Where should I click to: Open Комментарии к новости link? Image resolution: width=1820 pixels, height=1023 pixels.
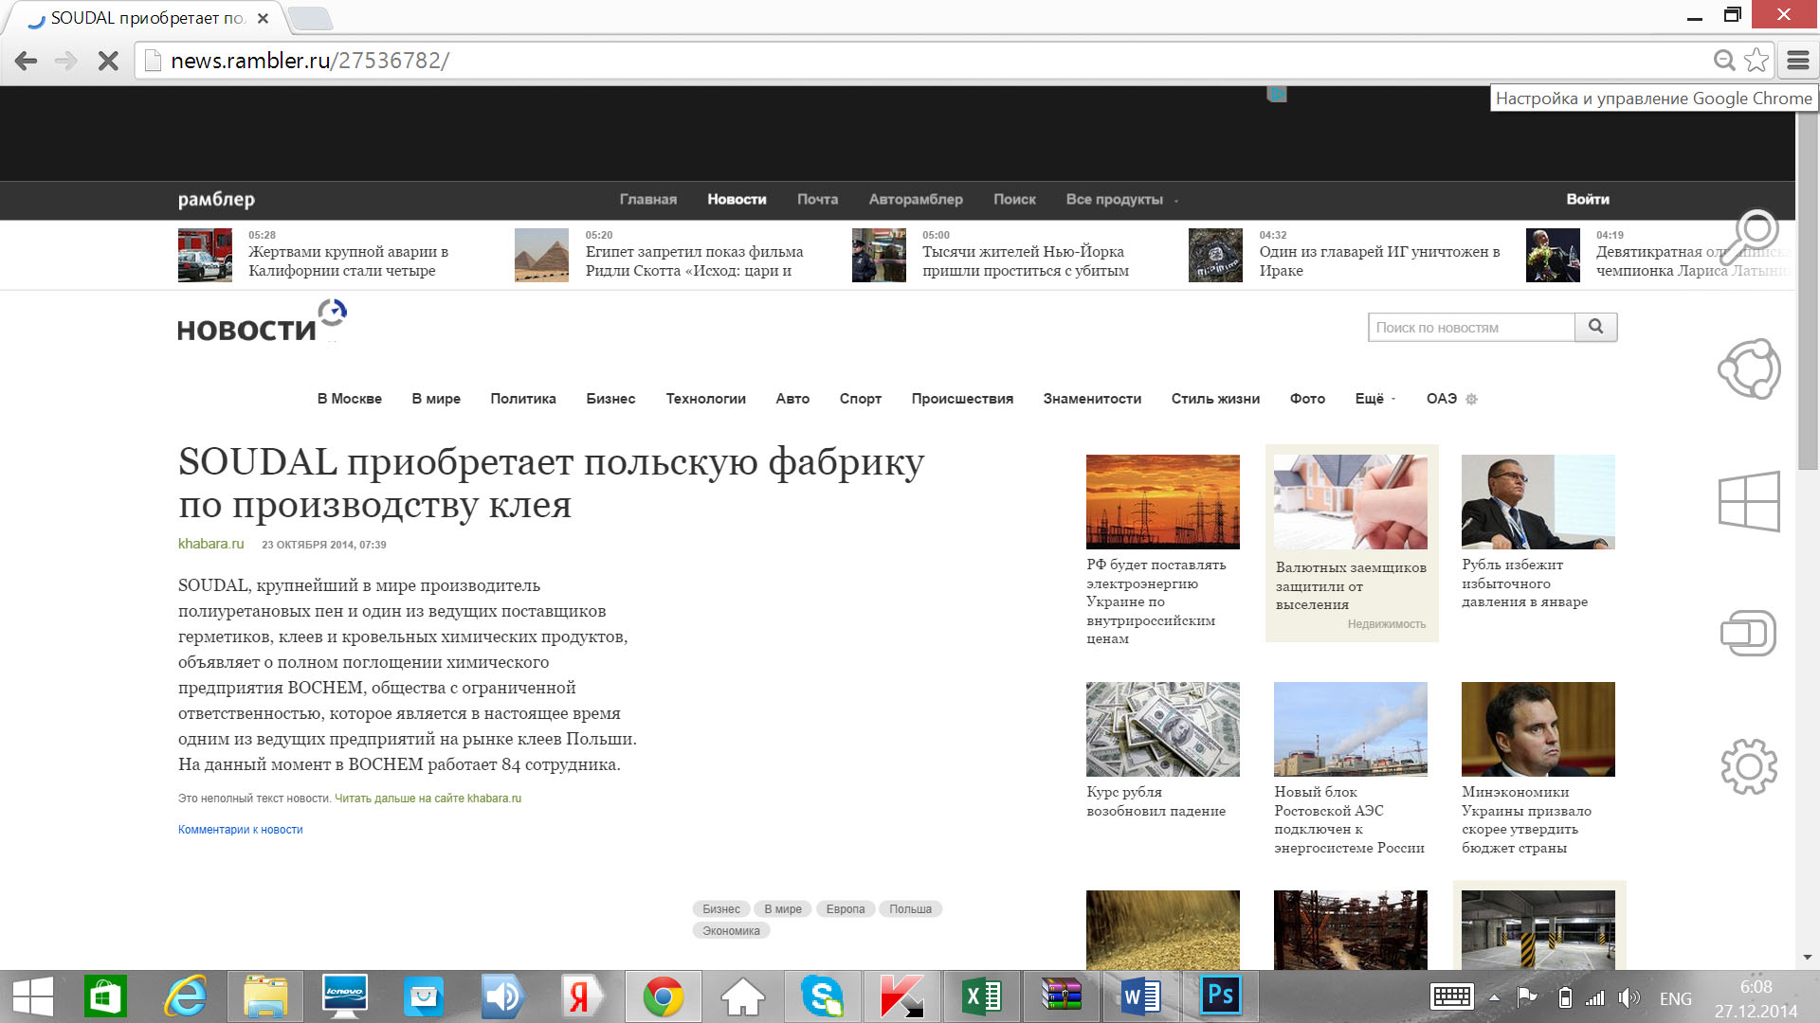[241, 830]
